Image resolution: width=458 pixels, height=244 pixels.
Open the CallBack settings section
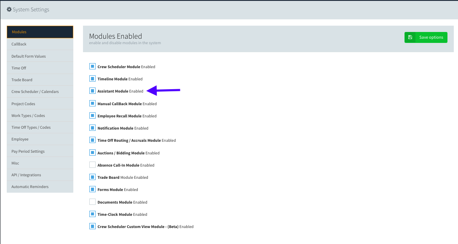pyautogui.click(x=40, y=44)
